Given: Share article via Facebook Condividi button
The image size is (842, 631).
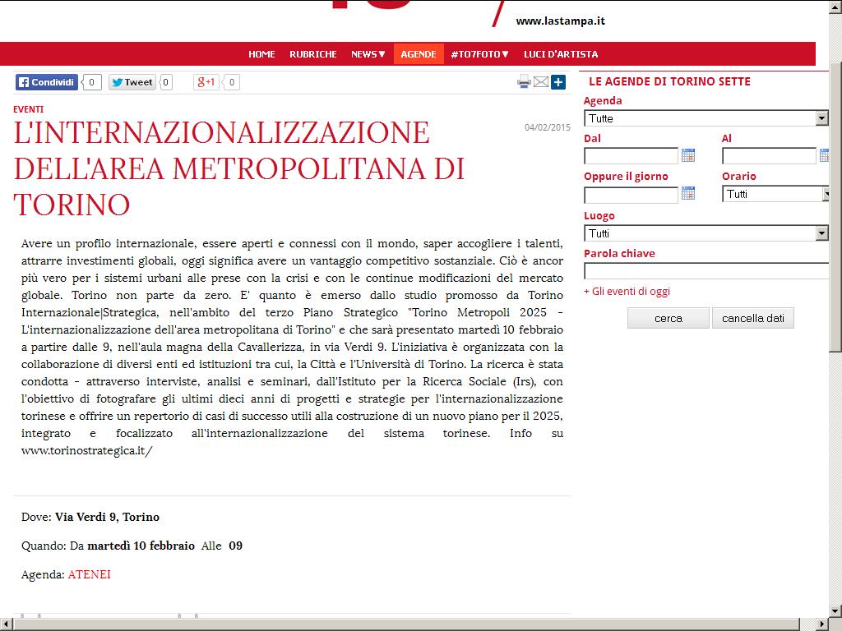Looking at the screenshot, I should (x=47, y=82).
